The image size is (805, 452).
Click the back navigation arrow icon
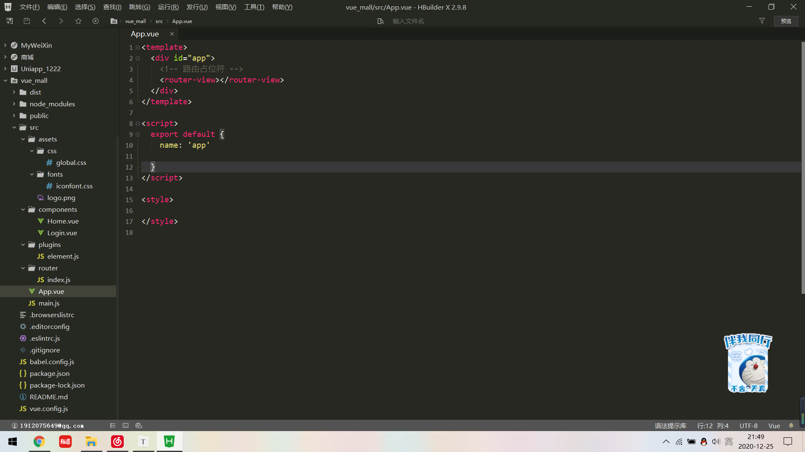coord(44,21)
